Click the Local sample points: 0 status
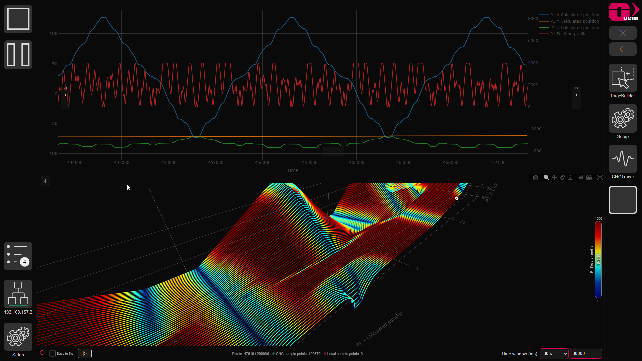The width and height of the screenshot is (642, 361). click(x=343, y=354)
